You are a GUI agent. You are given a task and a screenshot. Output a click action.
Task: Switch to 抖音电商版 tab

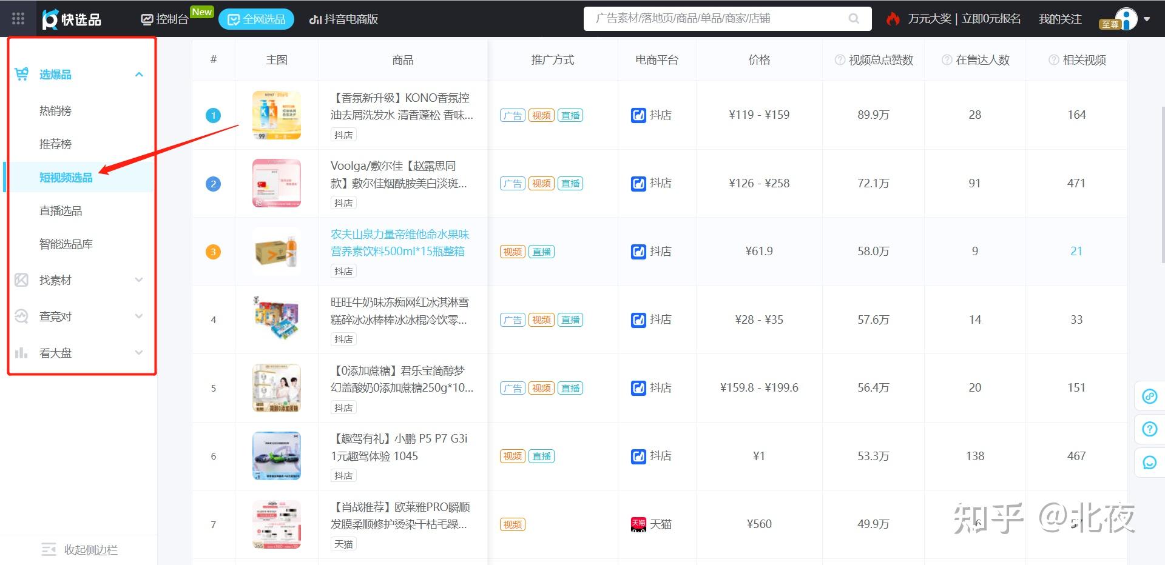coord(343,19)
